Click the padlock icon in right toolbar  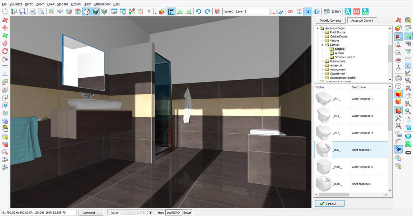pos(399,167)
